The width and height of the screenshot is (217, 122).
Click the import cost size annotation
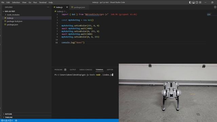tap(124, 14)
